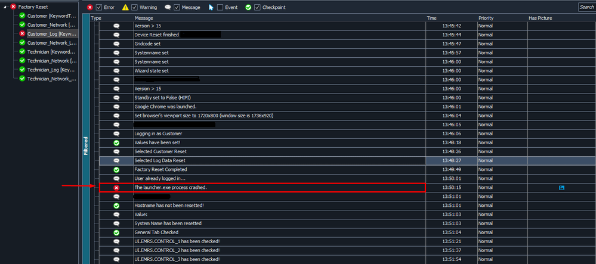This screenshot has width=596, height=264.
Task: Open the picture icon in launcher crash row
Action: tap(562, 188)
